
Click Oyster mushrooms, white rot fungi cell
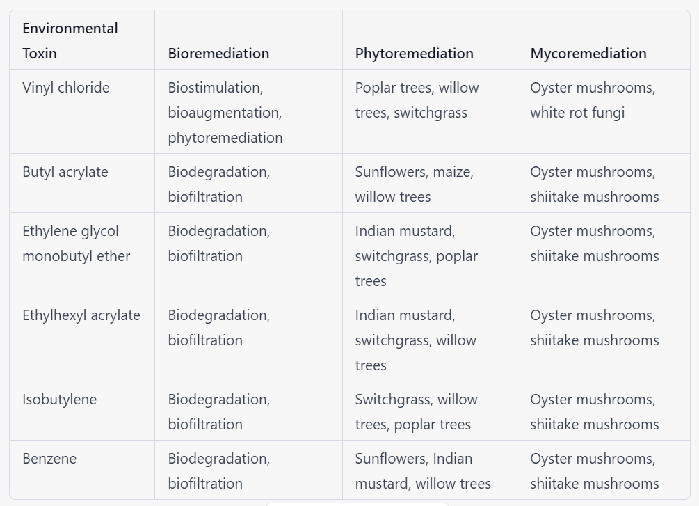tap(604, 111)
